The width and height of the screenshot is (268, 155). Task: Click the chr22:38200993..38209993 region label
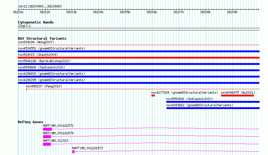40,6
